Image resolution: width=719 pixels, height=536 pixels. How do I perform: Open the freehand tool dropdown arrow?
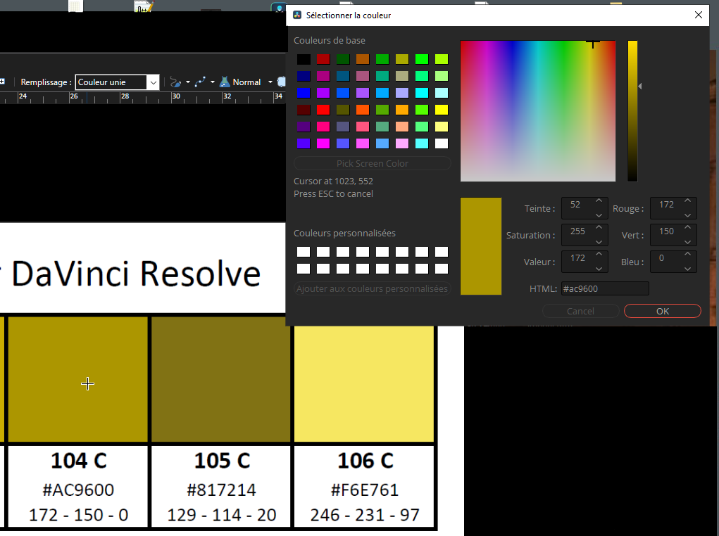[188, 82]
